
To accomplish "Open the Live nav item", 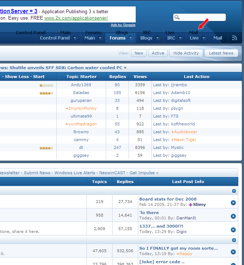I will (x=194, y=38).
